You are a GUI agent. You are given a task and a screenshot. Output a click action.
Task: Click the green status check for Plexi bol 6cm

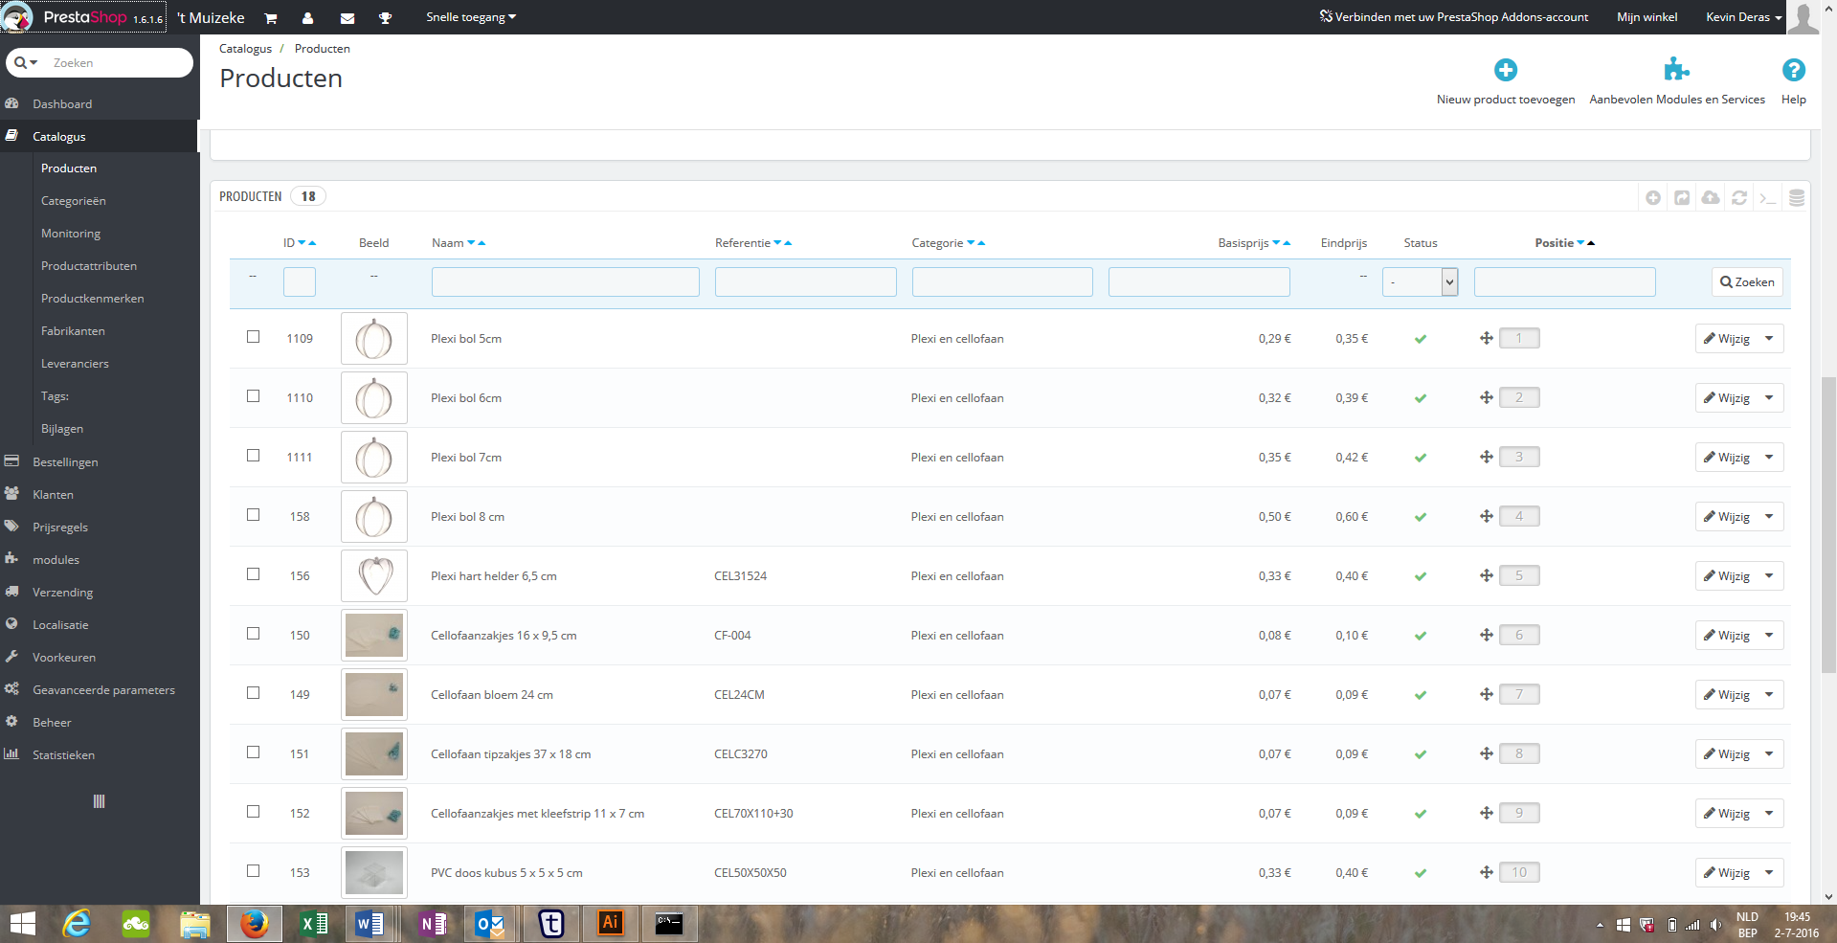coord(1421,398)
